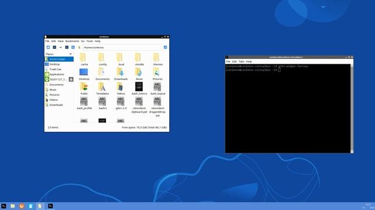Click the folder icon beside the path field
This screenshot has height=210, width=375.
tap(79, 47)
